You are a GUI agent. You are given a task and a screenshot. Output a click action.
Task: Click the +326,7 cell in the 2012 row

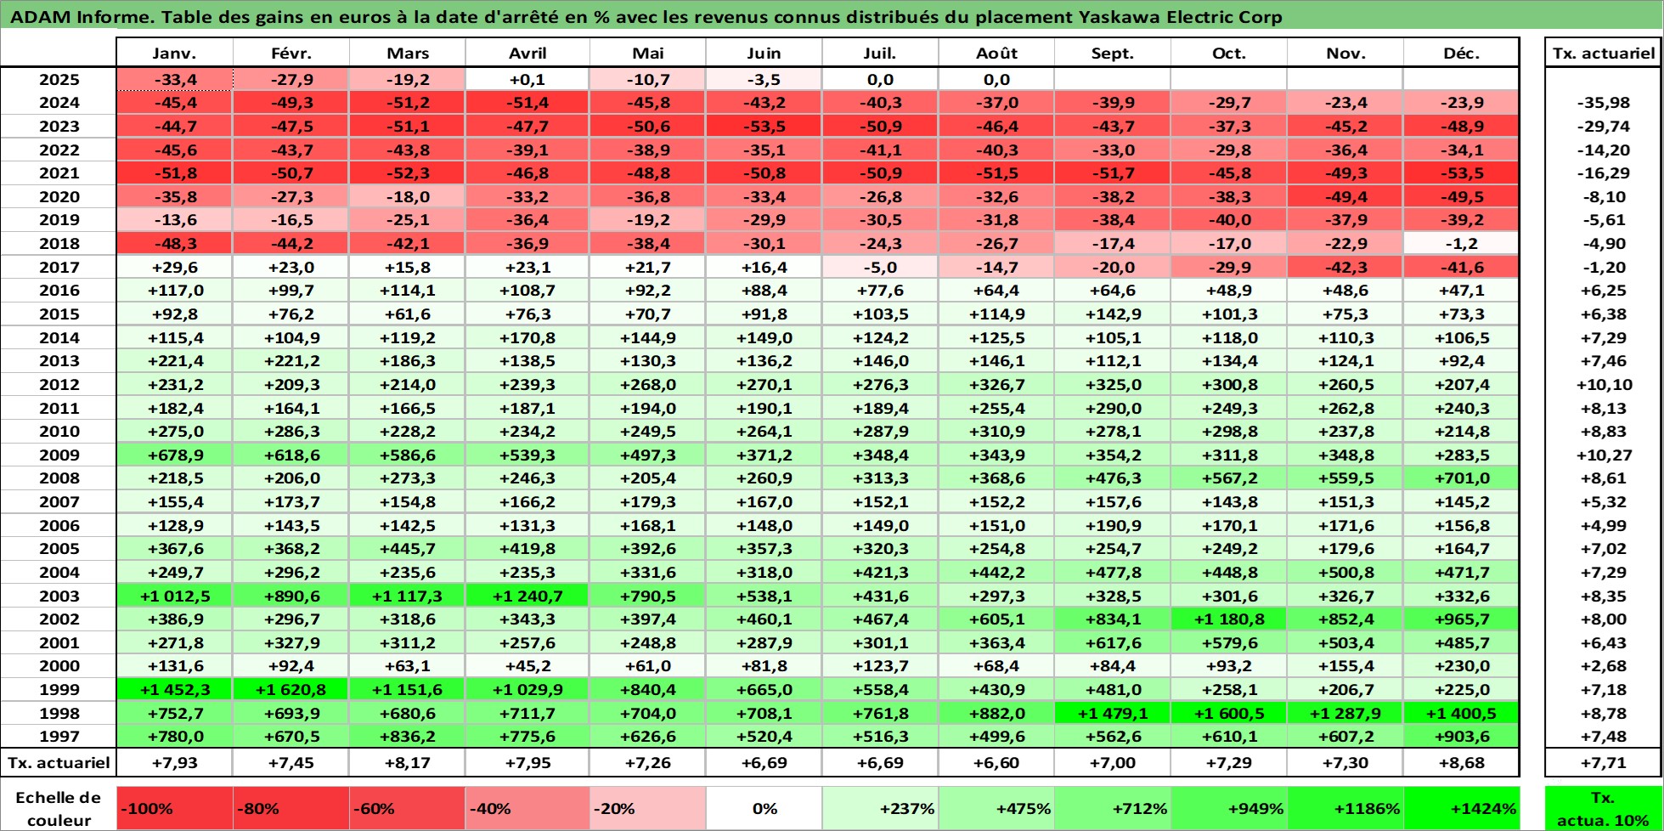pos(996,384)
